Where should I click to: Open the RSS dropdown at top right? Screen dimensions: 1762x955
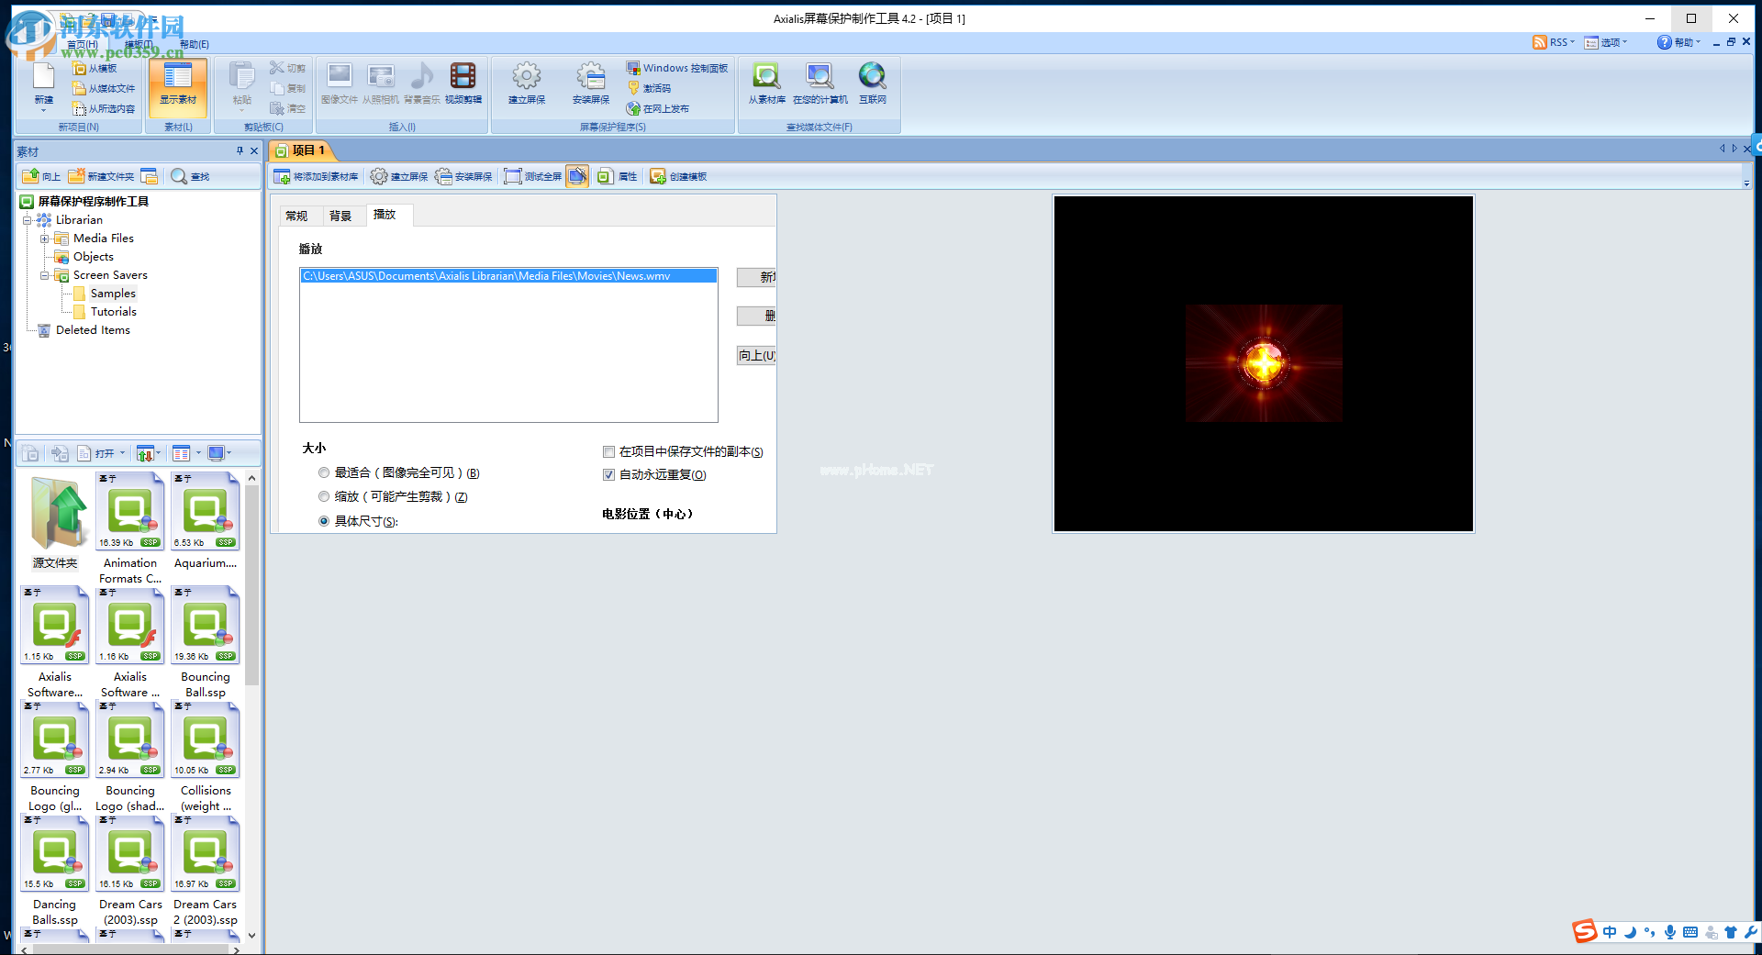(1570, 41)
